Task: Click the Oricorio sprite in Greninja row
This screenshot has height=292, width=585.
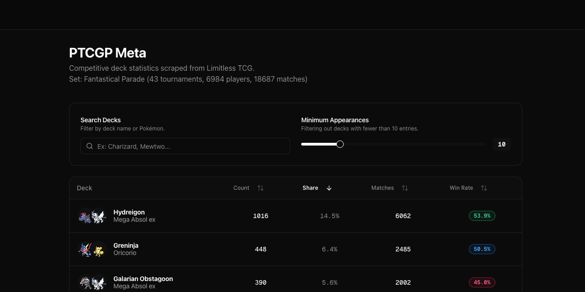Action: (x=99, y=250)
